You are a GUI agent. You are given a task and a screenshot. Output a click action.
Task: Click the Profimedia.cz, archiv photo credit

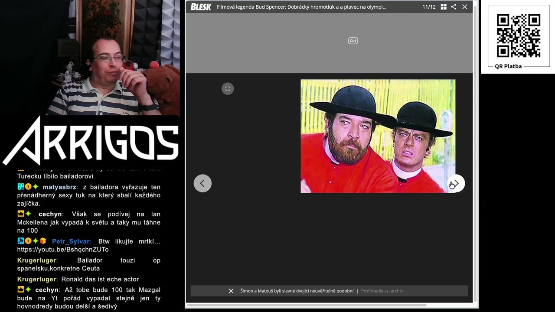[x=382, y=291]
